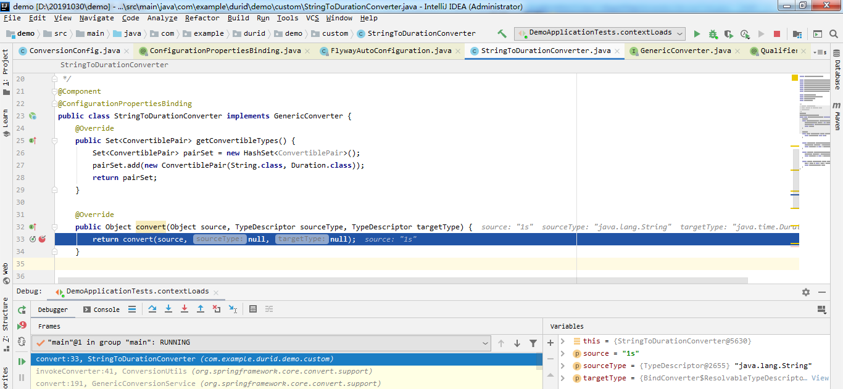
Task: Open run anything terminal-style toolbar icon
Action: tap(817, 34)
